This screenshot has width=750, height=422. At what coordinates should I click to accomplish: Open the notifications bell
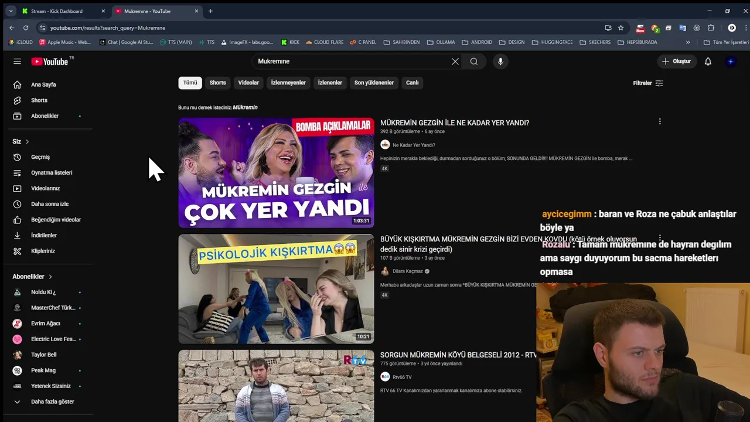point(708,62)
